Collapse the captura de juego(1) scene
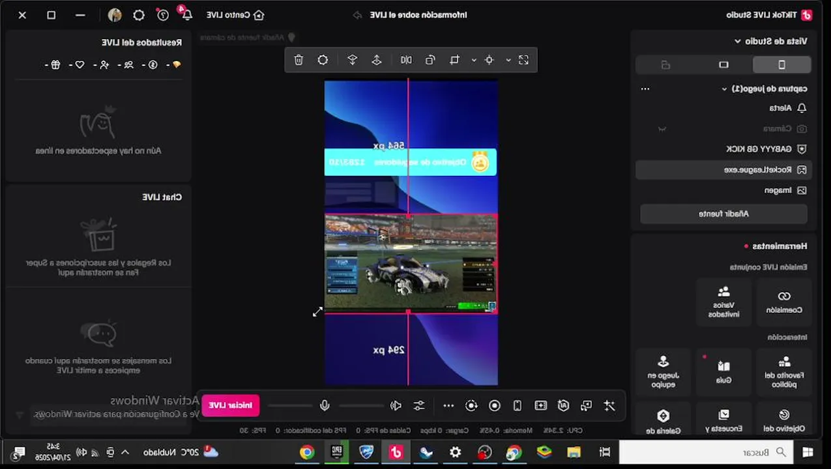Screen dimensions: 831x469 [x=724, y=89]
